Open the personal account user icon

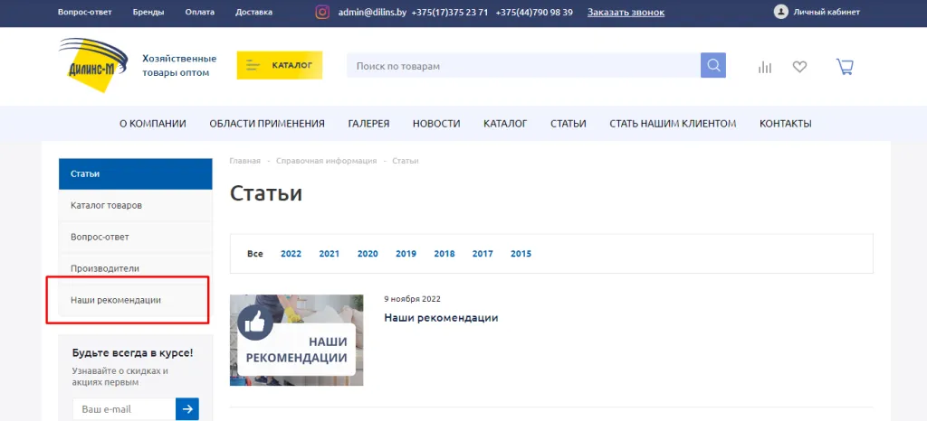(780, 13)
